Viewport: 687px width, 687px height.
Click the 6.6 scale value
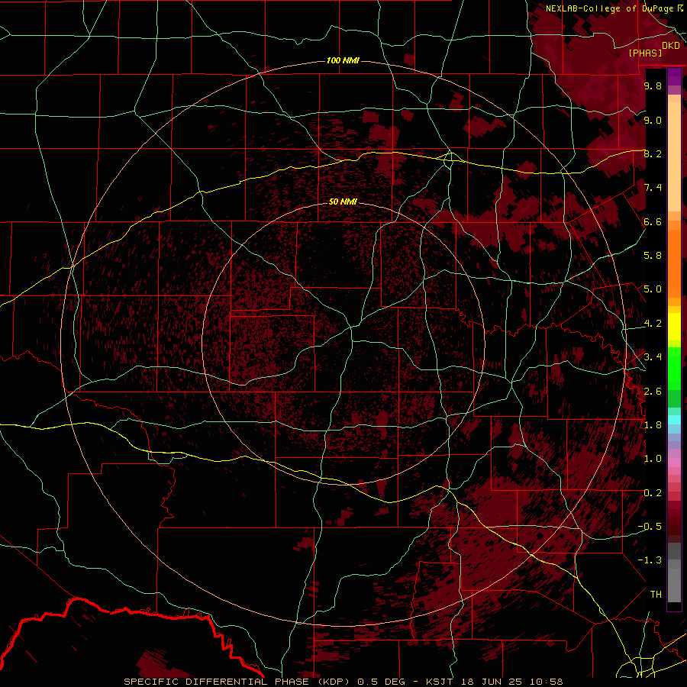(x=653, y=221)
